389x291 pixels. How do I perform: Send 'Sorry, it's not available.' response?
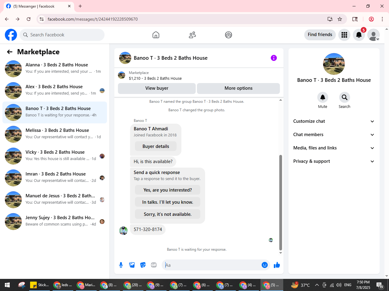click(168, 214)
